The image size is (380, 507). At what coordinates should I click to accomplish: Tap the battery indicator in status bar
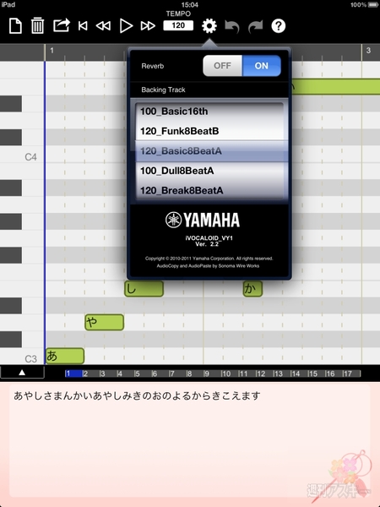click(372, 5)
